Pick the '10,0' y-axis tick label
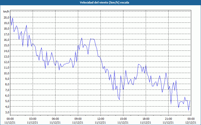 pos(7,73)
